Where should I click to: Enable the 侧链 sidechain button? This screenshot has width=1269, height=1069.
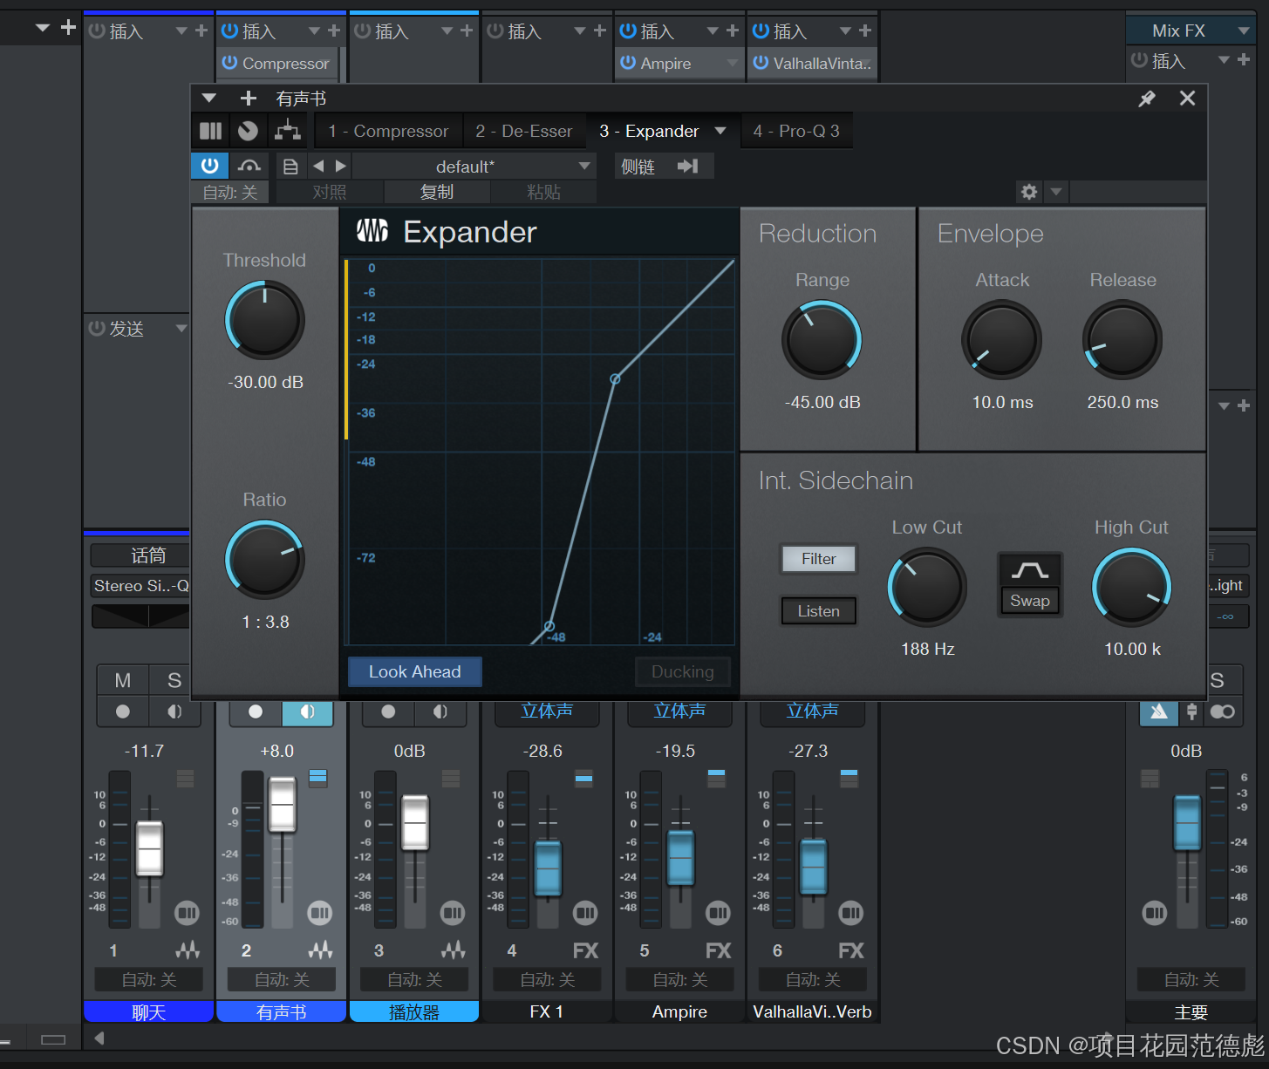coord(638,167)
